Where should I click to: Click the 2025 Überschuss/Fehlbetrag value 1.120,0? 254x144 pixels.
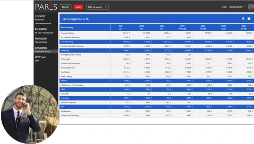(208, 115)
